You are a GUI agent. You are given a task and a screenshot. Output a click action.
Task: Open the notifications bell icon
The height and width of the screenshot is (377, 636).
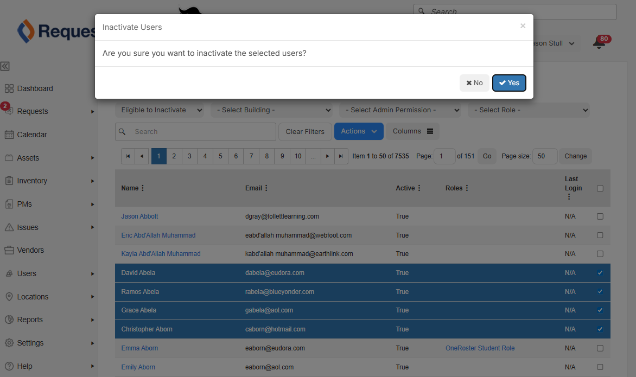599,44
